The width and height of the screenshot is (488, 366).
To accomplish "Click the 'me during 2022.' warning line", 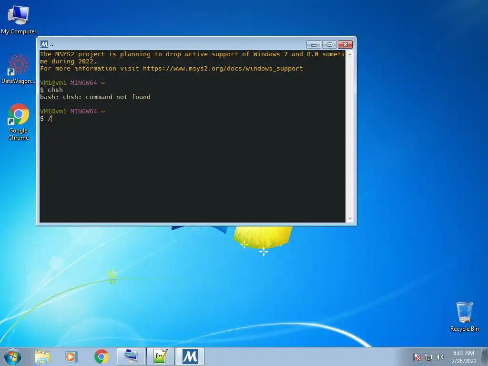I will [69, 61].
